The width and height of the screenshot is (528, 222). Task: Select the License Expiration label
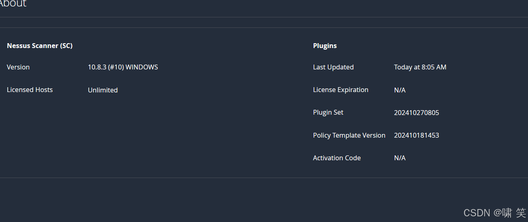point(340,90)
